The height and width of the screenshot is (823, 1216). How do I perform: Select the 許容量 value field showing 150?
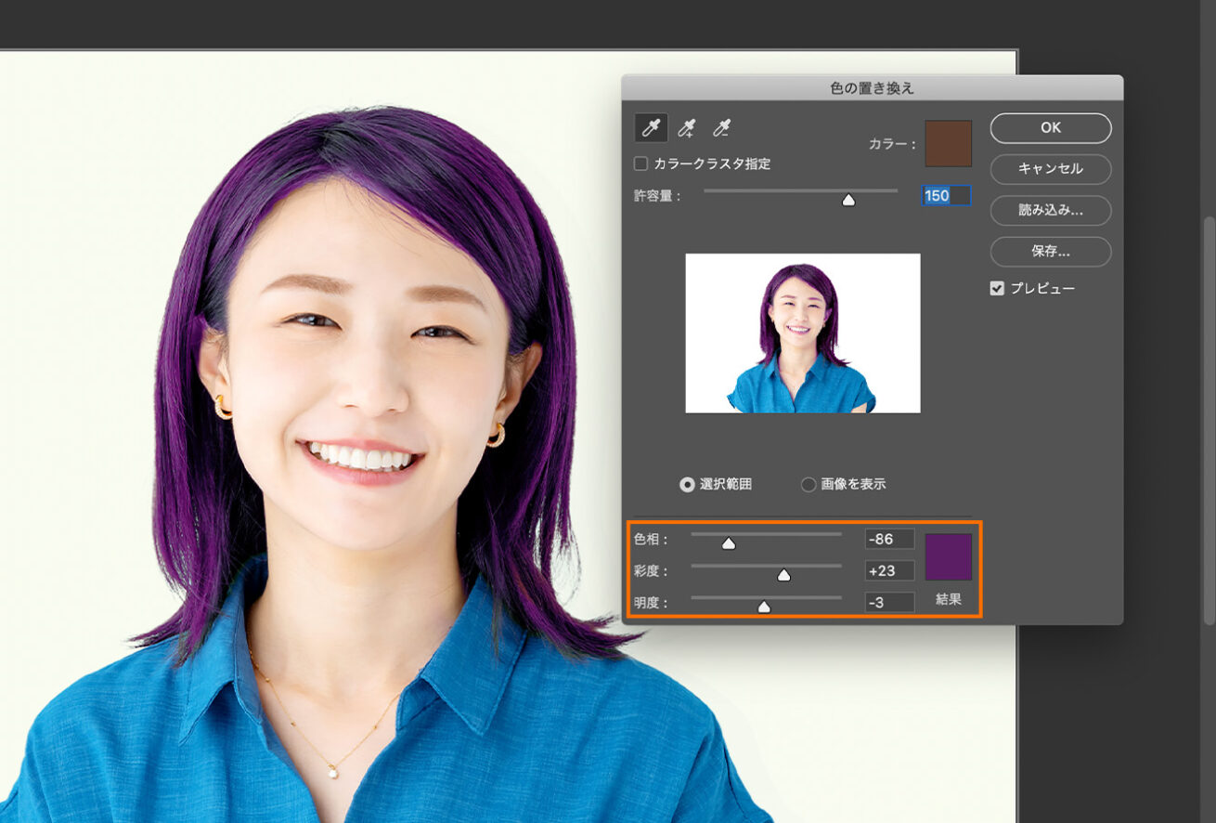click(944, 196)
